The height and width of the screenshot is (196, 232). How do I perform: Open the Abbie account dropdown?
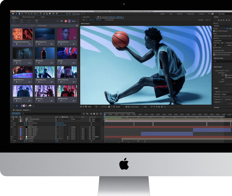(x=75, y=21)
